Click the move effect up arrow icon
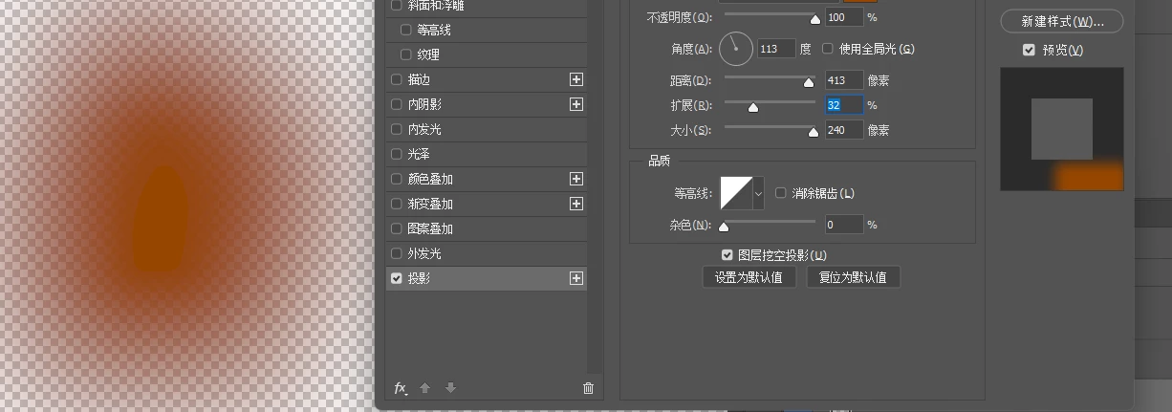Image resolution: width=1172 pixels, height=412 pixels. 425,388
